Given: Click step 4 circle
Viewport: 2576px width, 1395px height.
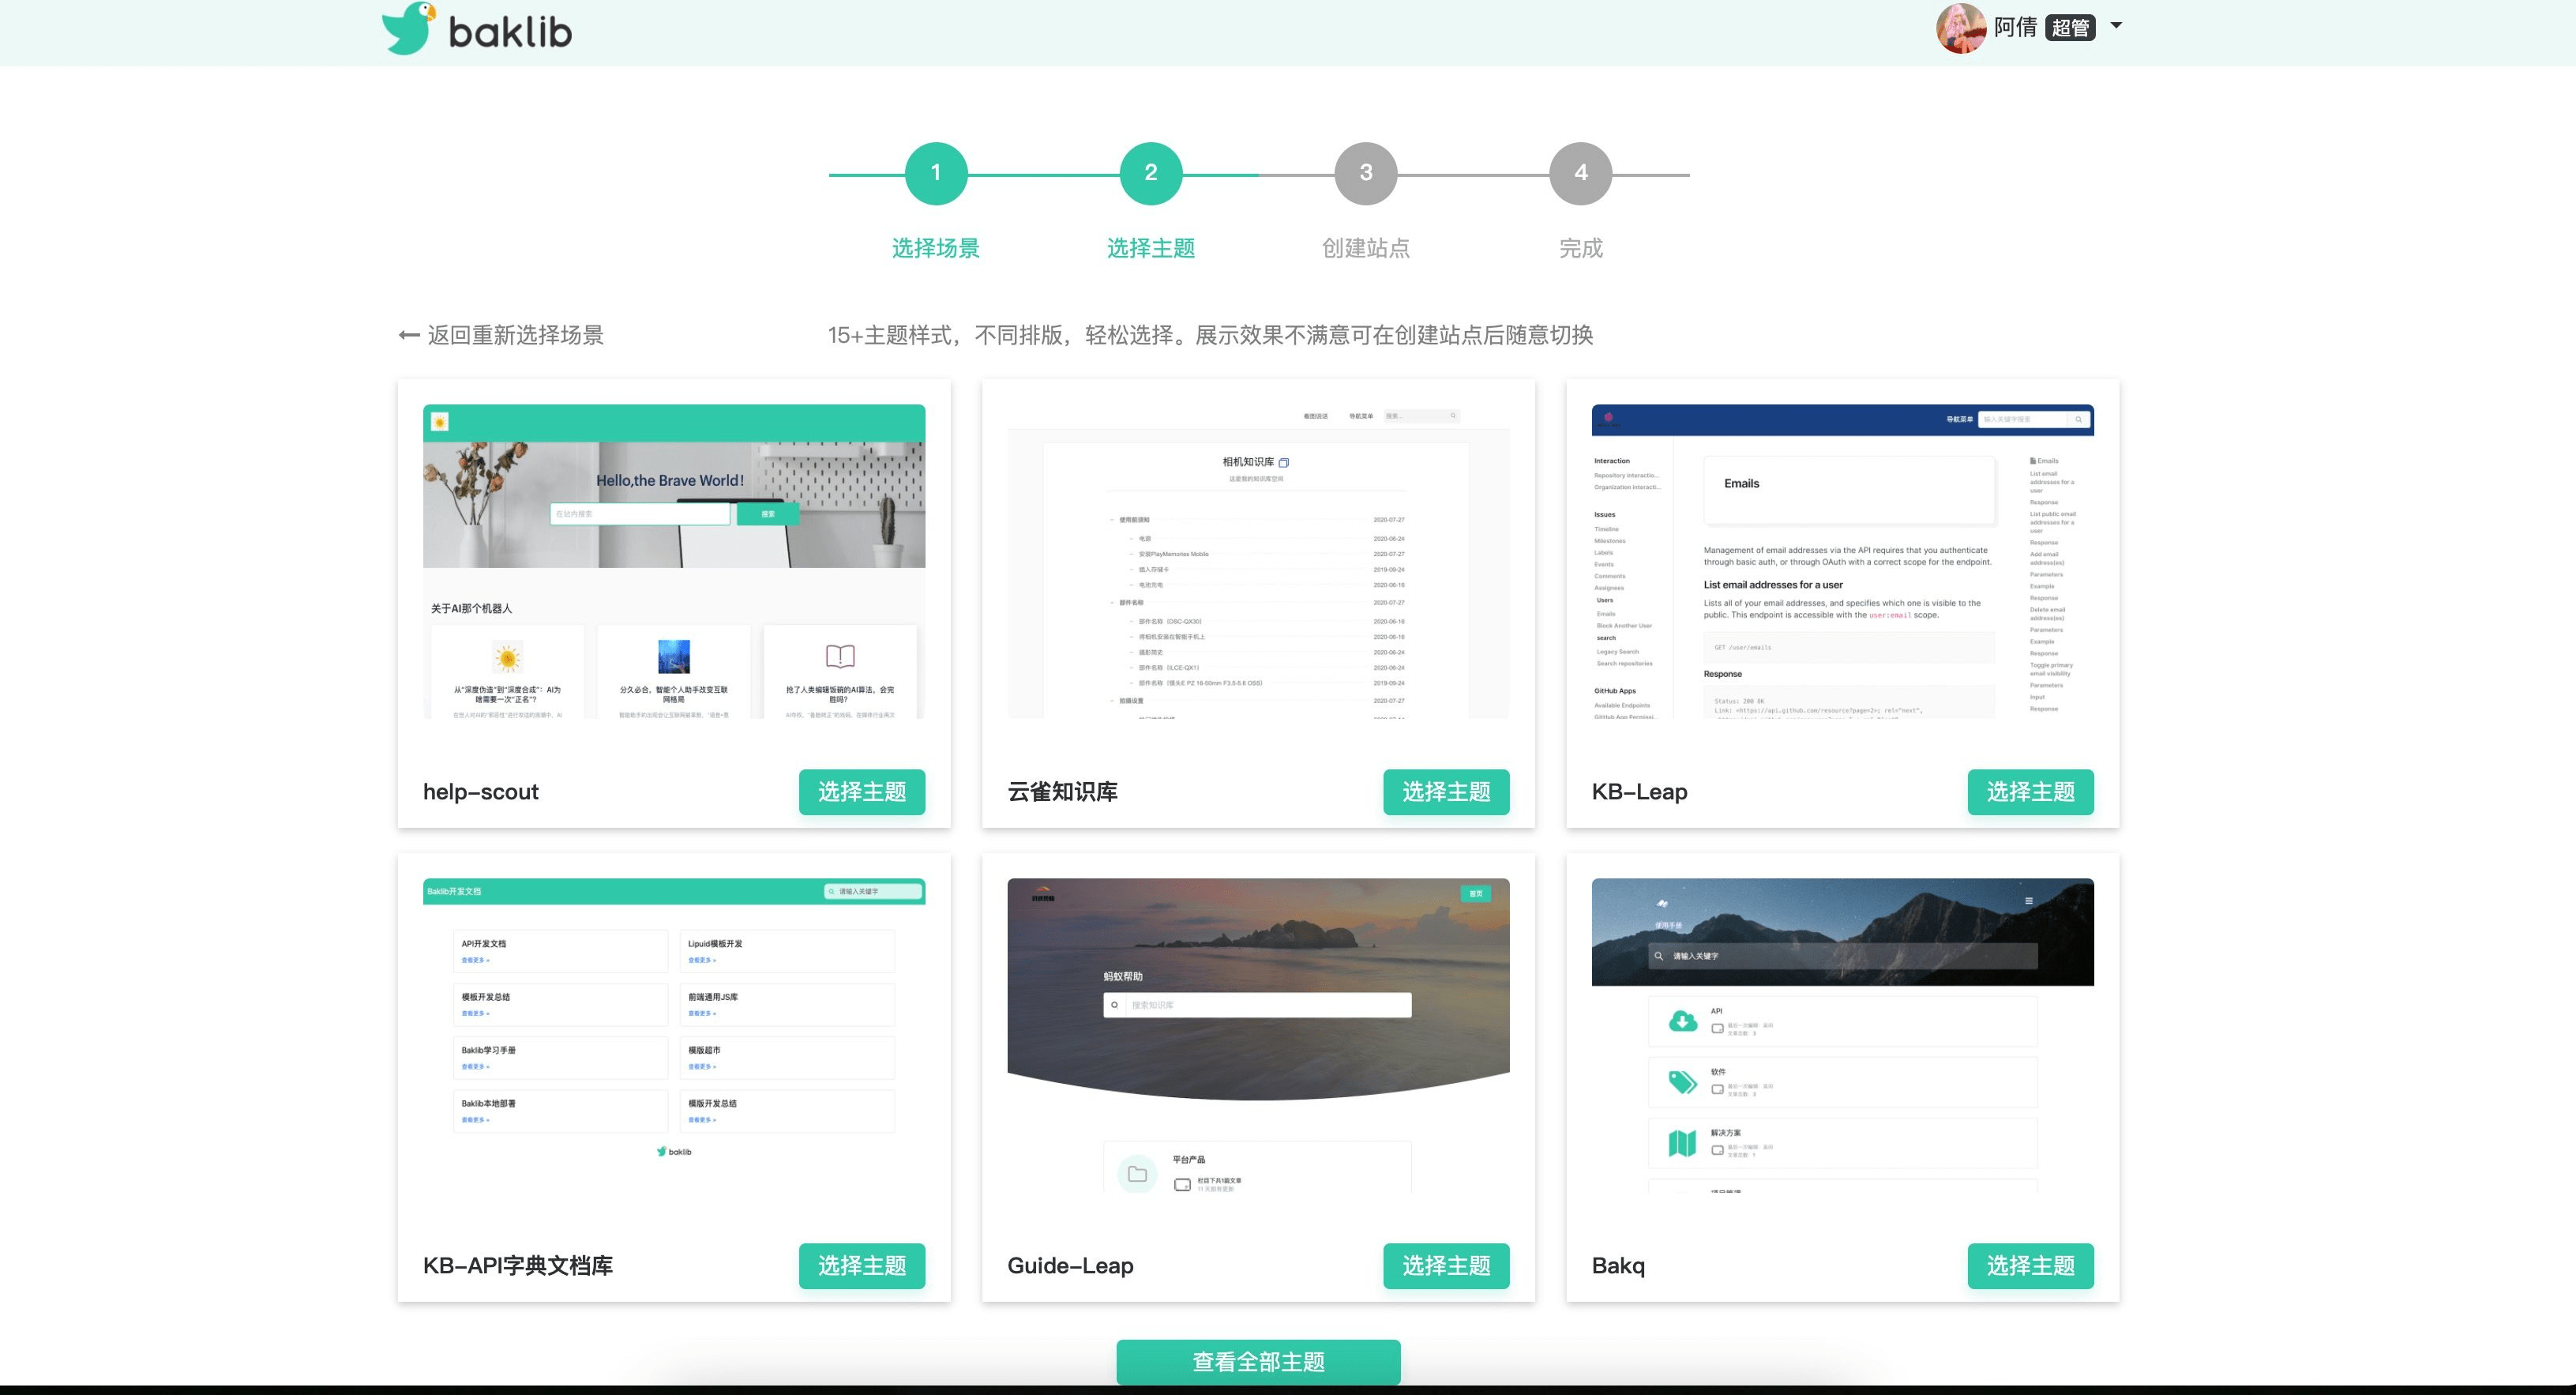Looking at the screenshot, I should point(1581,173).
